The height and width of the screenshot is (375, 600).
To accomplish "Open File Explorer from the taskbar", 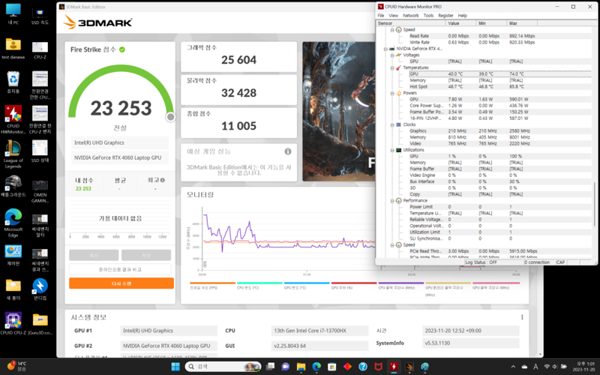I will [301, 367].
